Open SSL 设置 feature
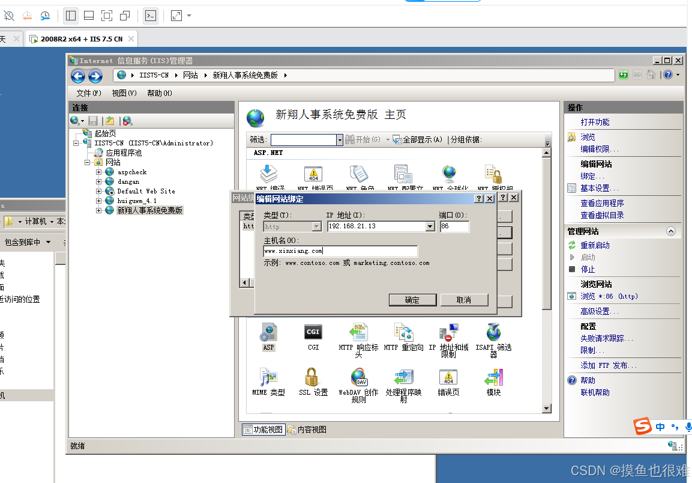 (313, 382)
